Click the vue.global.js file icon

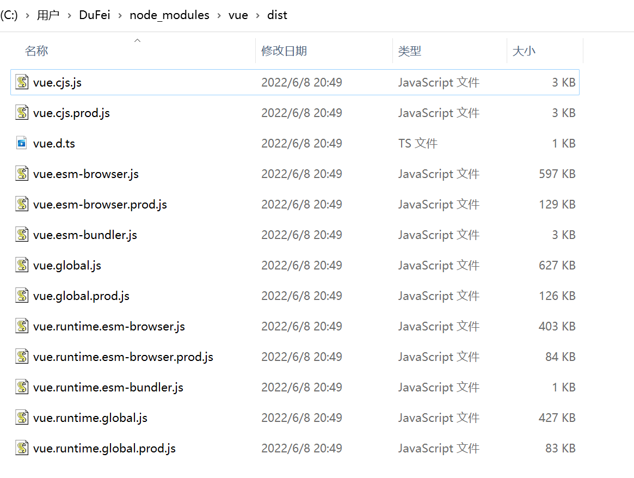click(22, 265)
